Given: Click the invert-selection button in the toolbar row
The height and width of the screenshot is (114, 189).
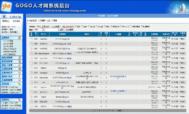Looking at the screenshot, I should [x=55, y=26].
